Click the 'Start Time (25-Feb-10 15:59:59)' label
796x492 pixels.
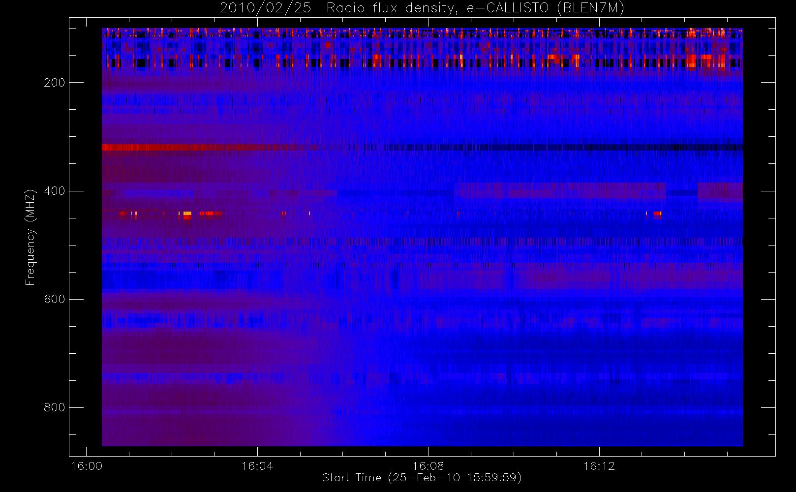click(x=422, y=478)
